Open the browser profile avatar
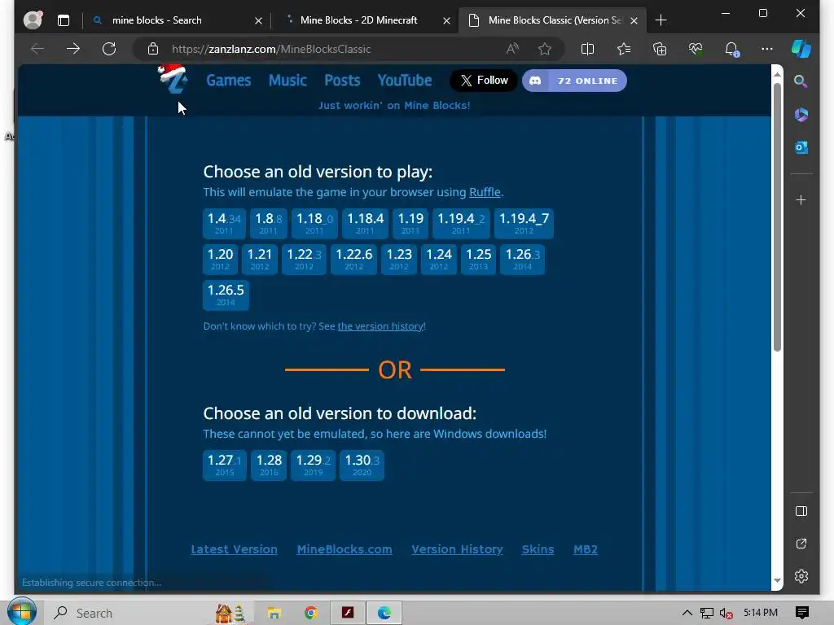834x625 pixels. pos(33,20)
